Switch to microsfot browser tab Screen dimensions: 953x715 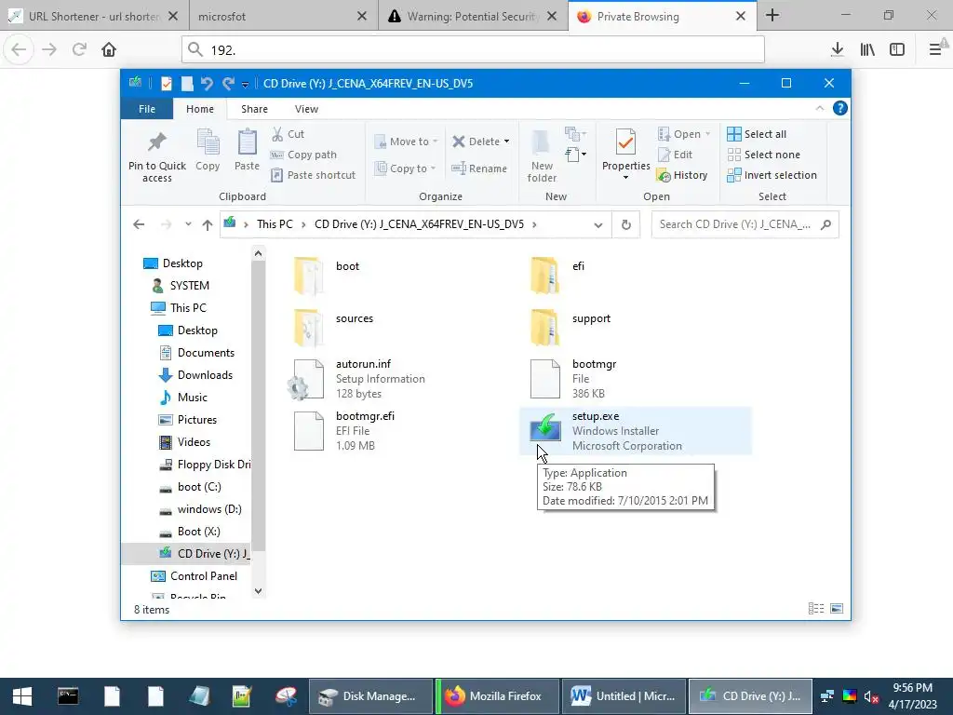click(x=283, y=16)
